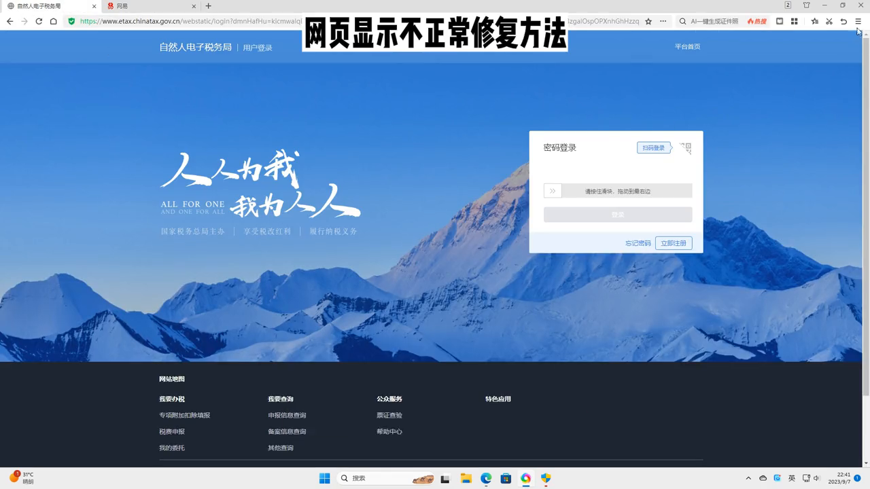Image resolution: width=870 pixels, height=489 pixels.
Task: Click the 扫码登录 toggle label
Action: tap(653, 148)
